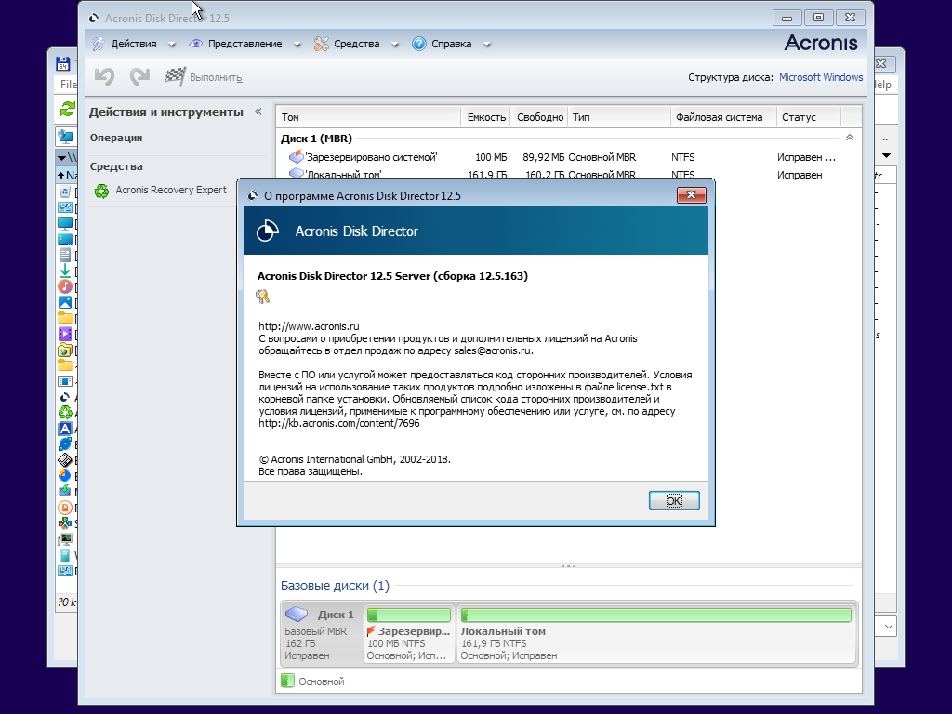
Task: Open the combo box at background window bottom right
Action: click(888, 626)
